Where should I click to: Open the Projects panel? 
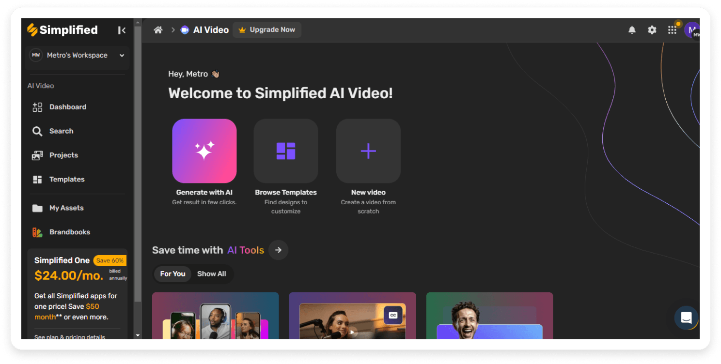pyautogui.click(x=63, y=155)
